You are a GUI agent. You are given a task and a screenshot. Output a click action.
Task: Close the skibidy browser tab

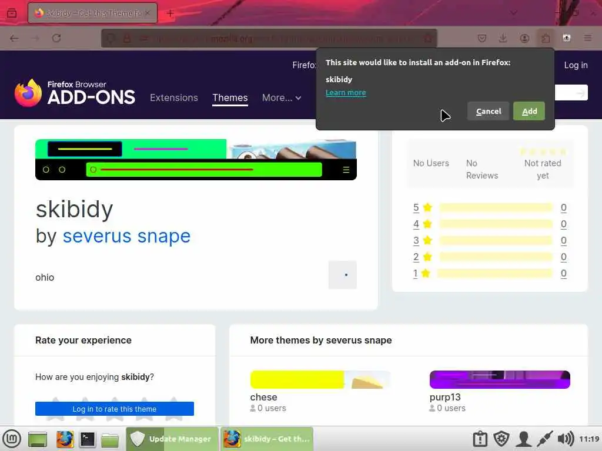tap(148, 13)
